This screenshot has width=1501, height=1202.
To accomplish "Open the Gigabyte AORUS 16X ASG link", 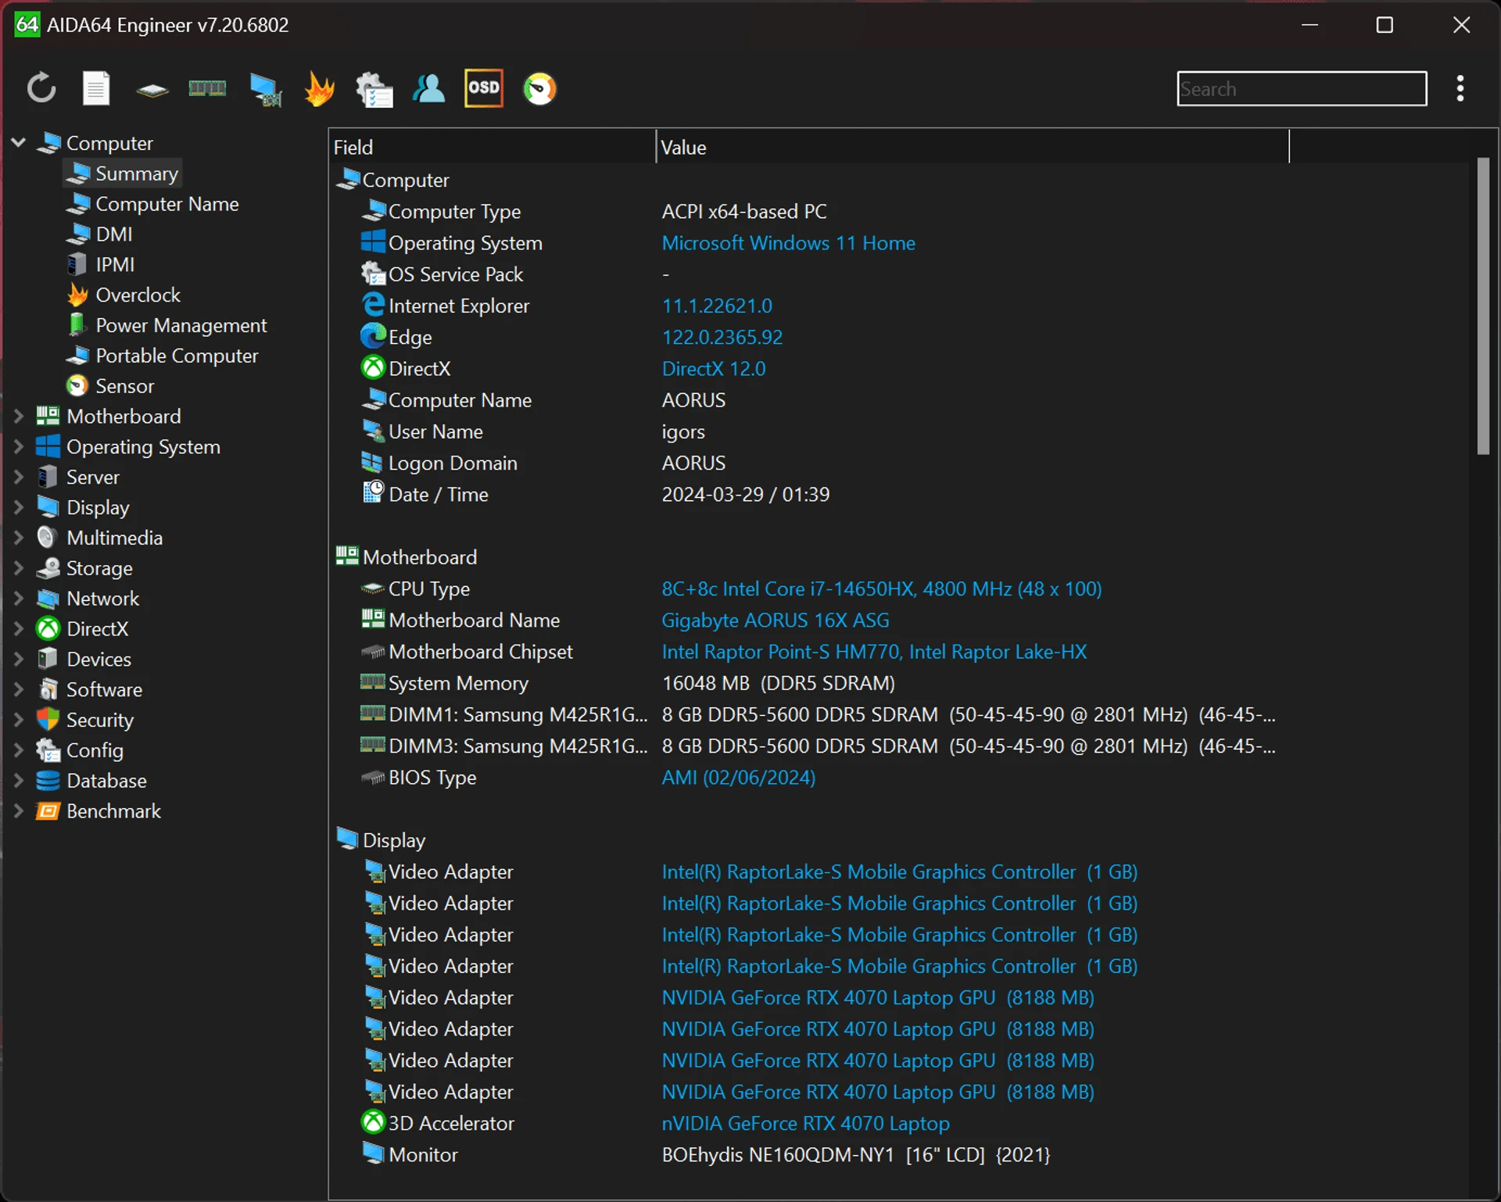I will [776, 620].
